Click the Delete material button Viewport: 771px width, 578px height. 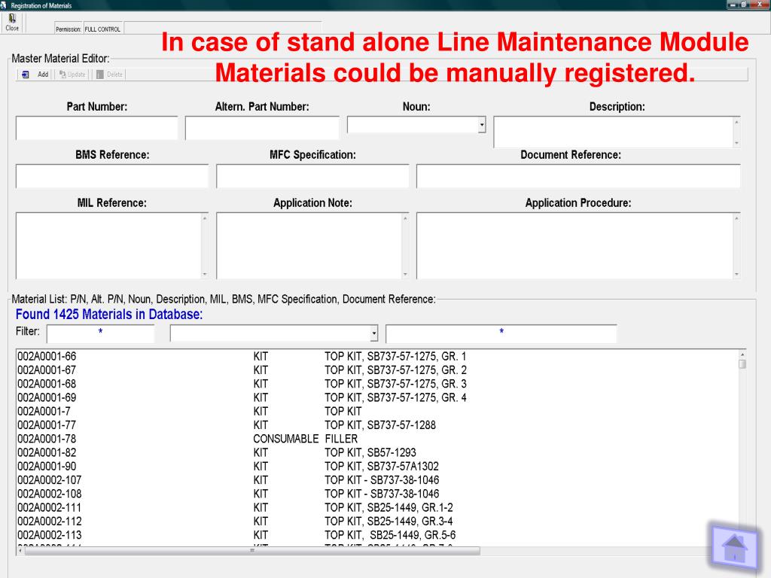tap(109, 75)
